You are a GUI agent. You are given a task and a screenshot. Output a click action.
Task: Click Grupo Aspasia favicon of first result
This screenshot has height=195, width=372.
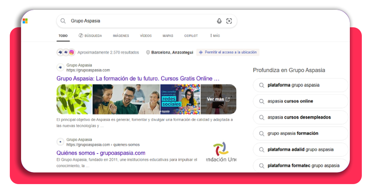[60, 67]
